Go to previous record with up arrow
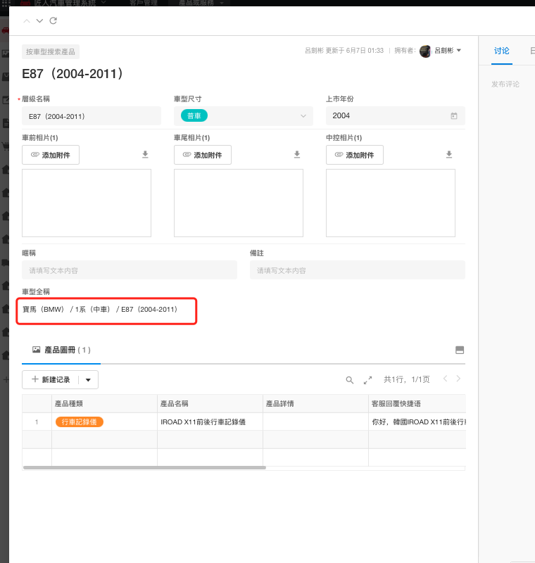535x563 pixels. tap(27, 21)
